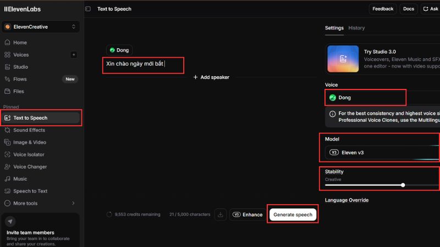
Task: Open the Try Studio 3.0 thumbnail
Action: [x=343, y=59]
